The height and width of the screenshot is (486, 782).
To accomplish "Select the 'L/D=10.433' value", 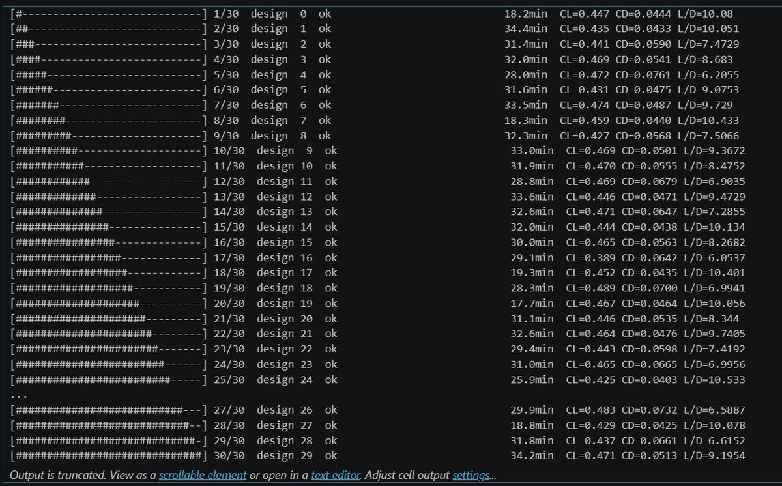I will point(708,121).
